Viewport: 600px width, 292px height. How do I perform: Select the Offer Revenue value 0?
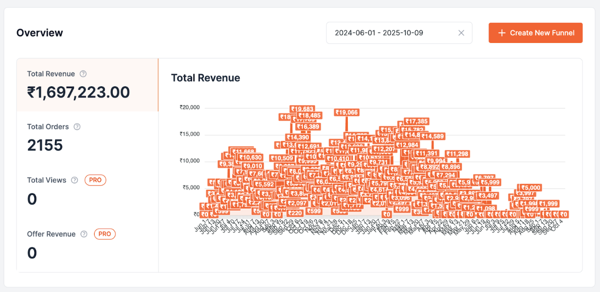pos(32,253)
